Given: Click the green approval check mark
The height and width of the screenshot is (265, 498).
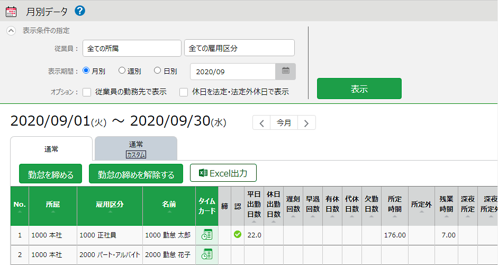Looking at the screenshot, I should coord(237,234).
